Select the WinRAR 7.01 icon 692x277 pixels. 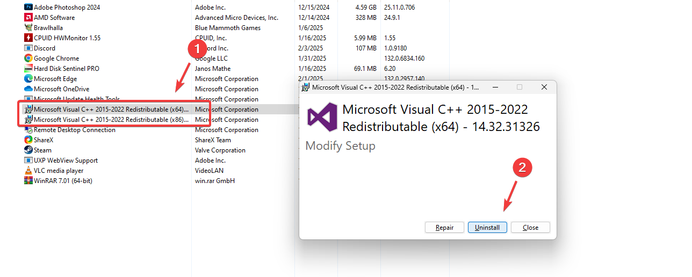(x=28, y=181)
